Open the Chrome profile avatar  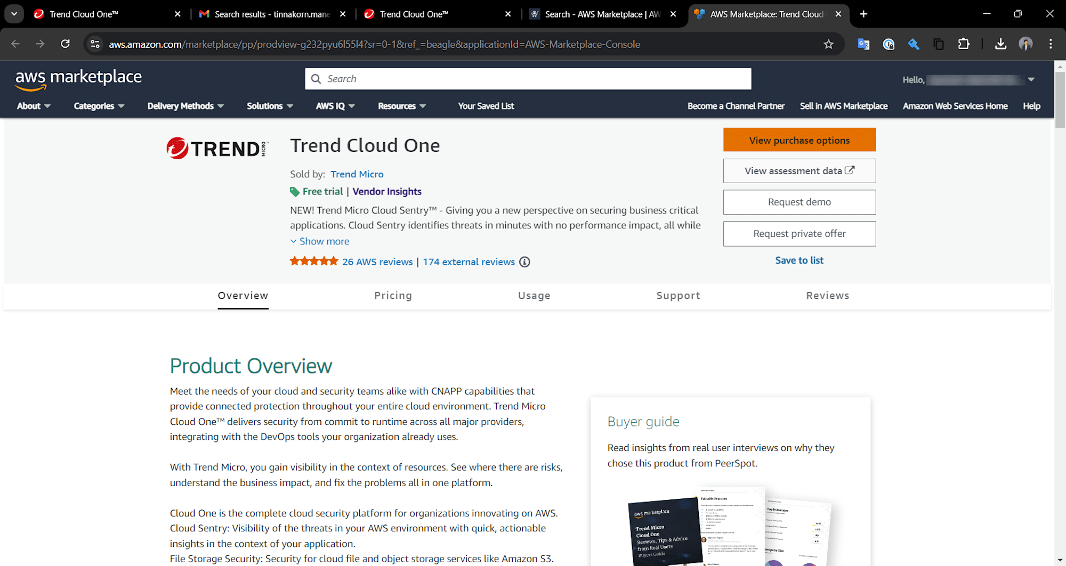tap(1025, 44)
